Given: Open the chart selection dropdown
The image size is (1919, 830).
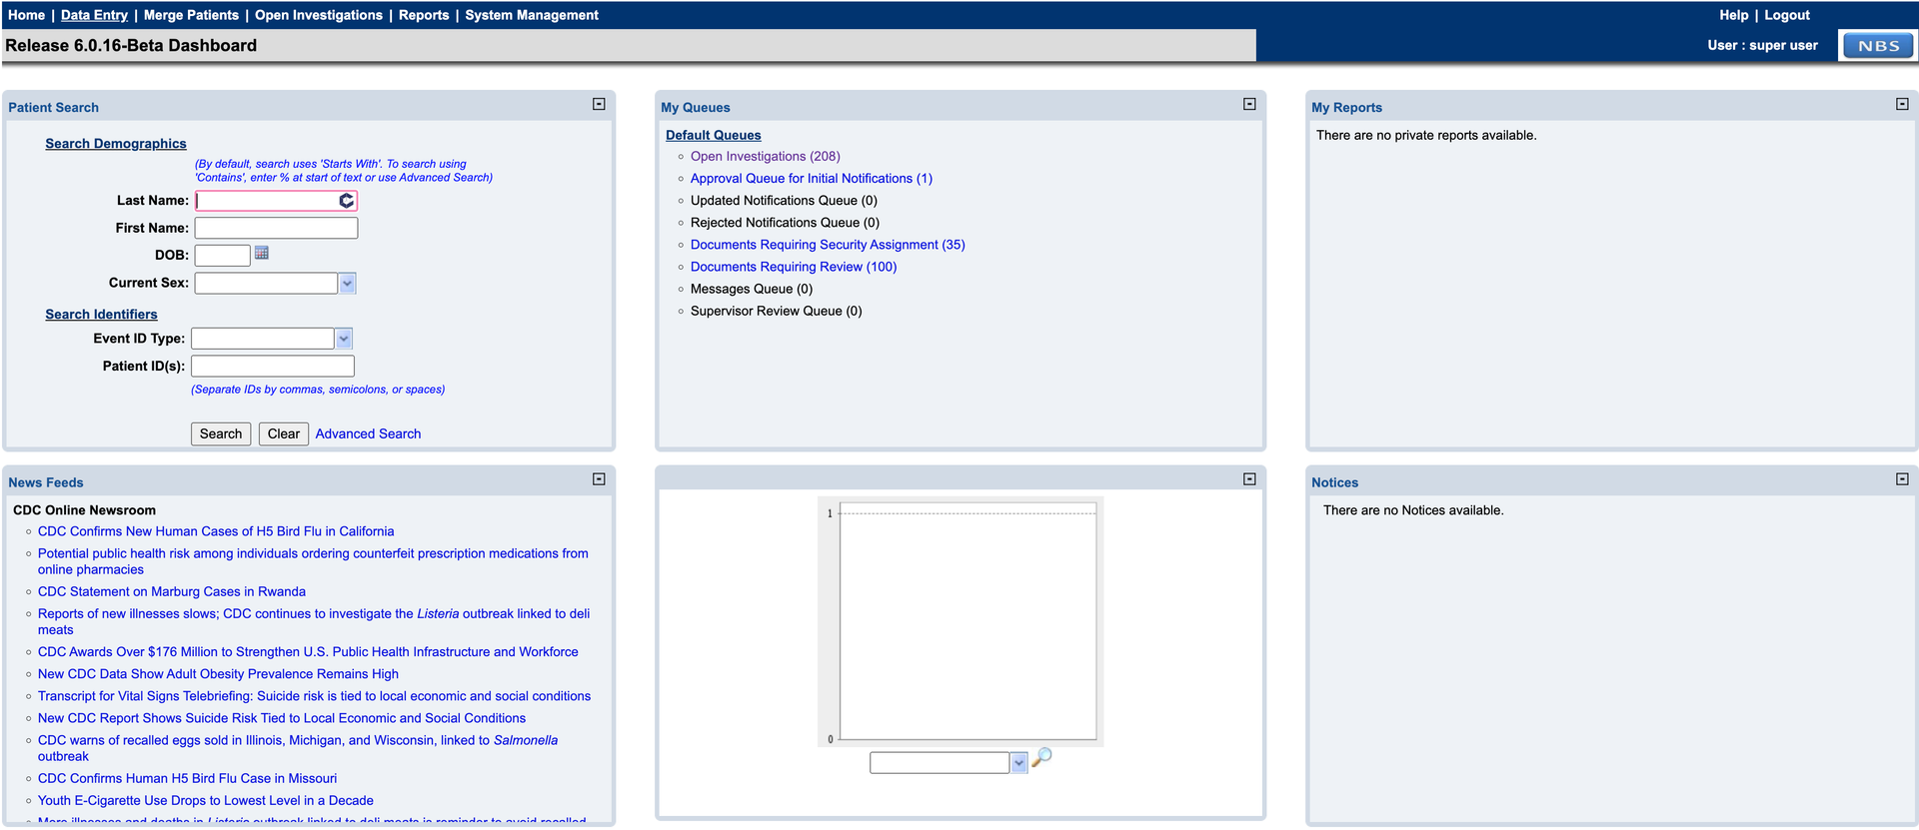Looking at the screenshot, I should coord(1018,763).
